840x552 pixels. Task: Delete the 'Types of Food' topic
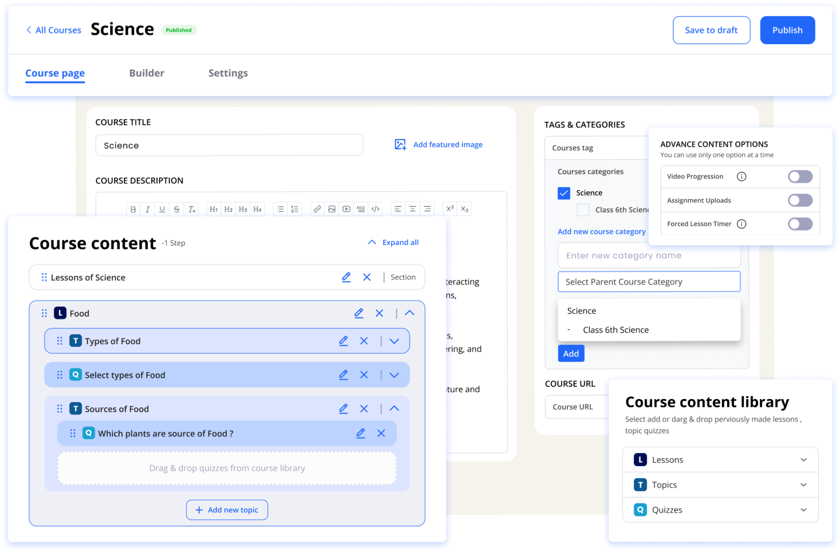(364, 340)
